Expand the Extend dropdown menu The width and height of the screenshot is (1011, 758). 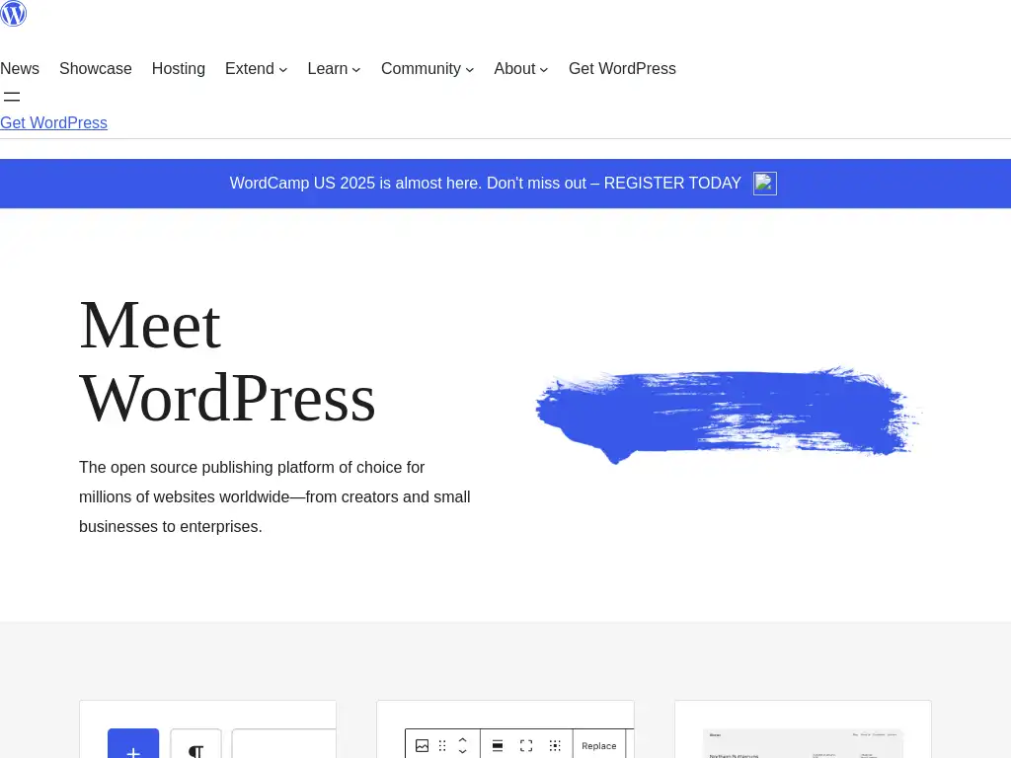[x=256, y=69]
